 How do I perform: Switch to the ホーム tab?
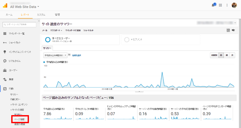[9, 15]
